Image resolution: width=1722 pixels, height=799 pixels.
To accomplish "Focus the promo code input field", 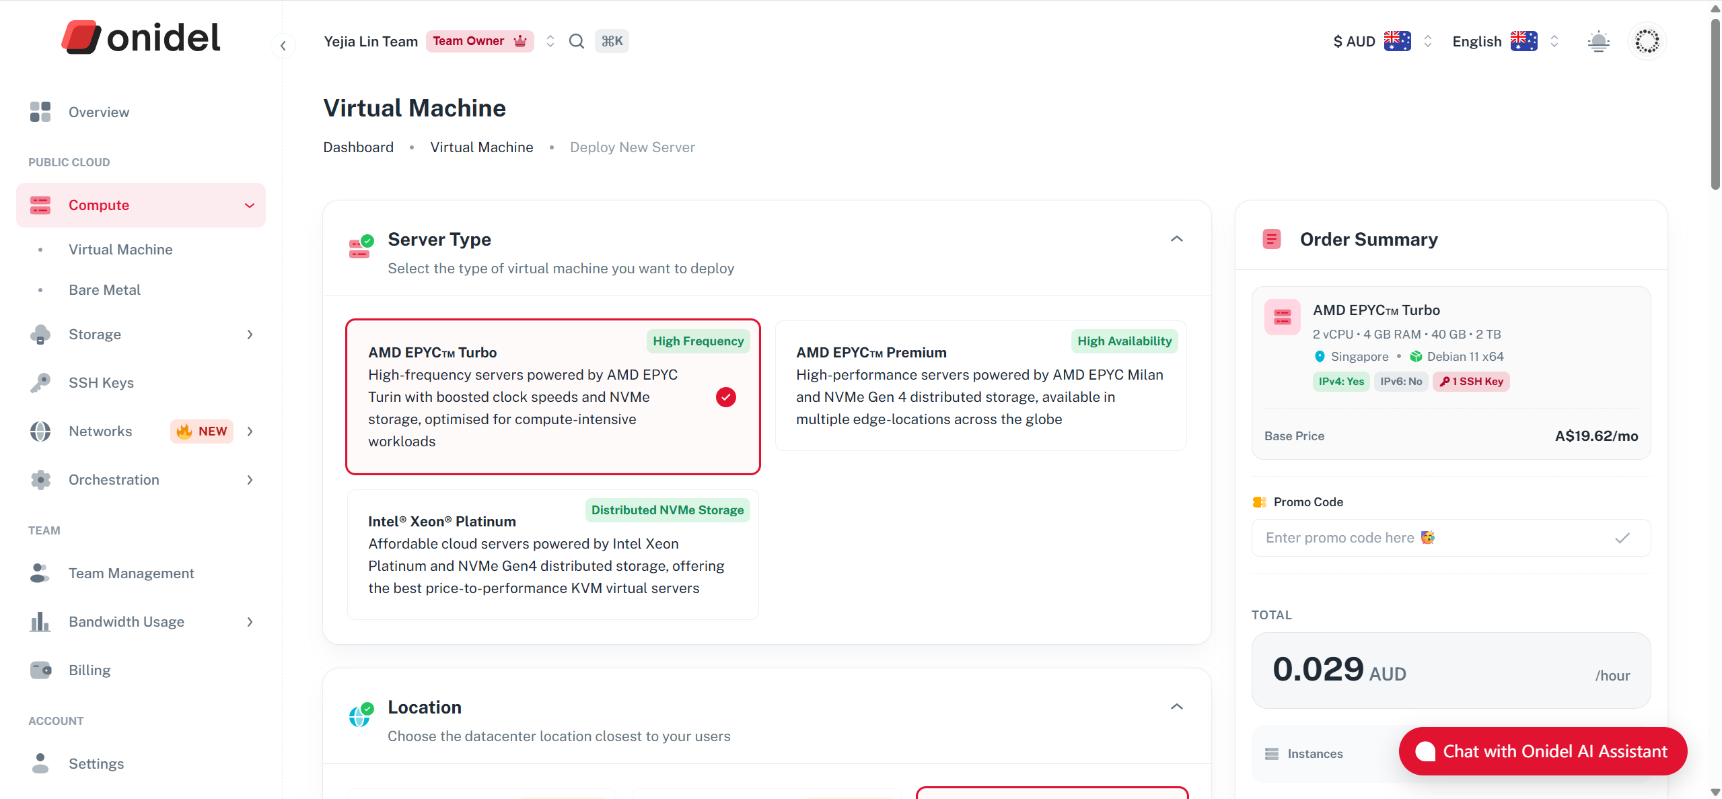I will click(x=1451, y=538).
